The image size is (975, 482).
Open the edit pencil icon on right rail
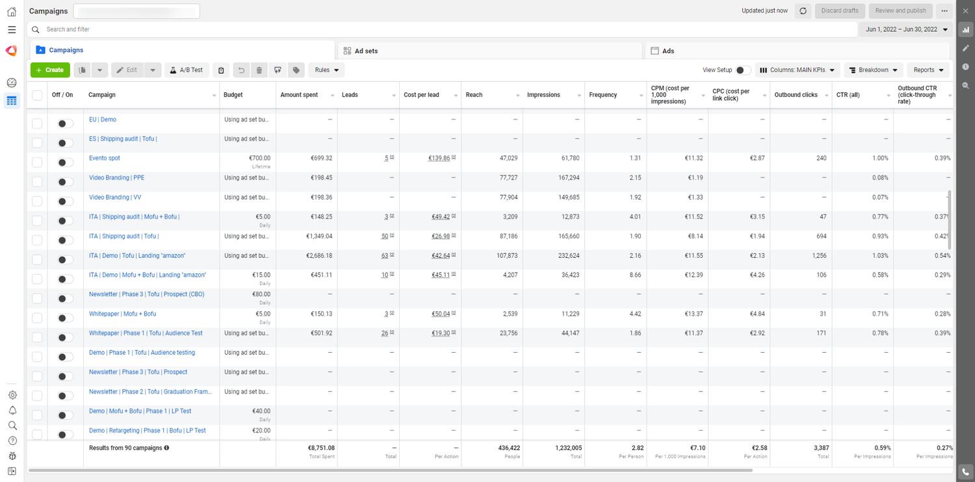pos(966,48)
